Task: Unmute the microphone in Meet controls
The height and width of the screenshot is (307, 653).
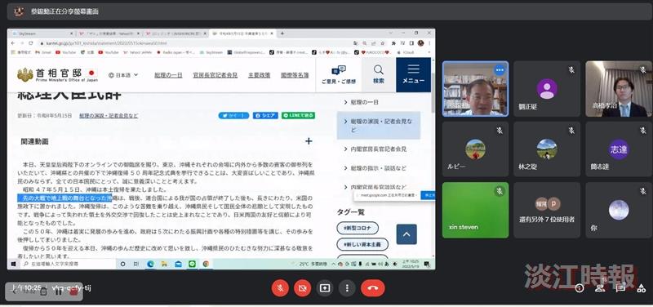Action: [x=280, y=288]
